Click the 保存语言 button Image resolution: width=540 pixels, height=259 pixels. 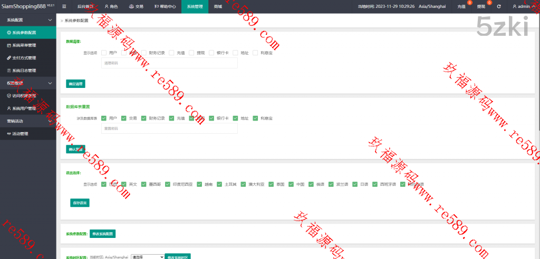click(80, 202)
